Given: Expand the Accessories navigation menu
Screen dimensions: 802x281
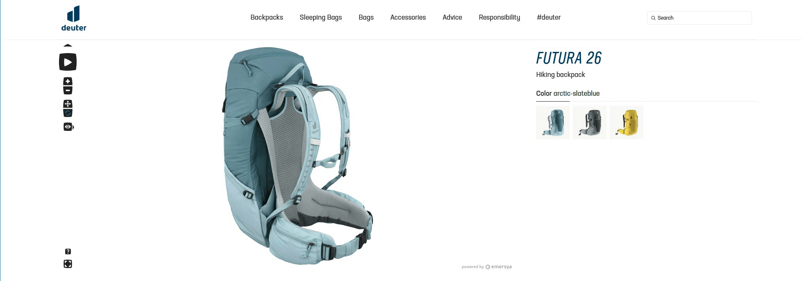Looking at the screenshot, I should (408, 17).
